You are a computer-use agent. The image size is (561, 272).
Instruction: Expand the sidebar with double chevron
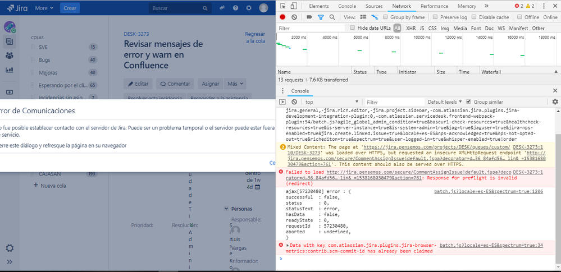point(10,262)
